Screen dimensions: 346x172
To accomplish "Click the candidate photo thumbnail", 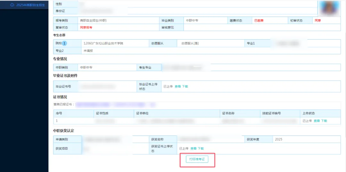I will pos(329,8).
